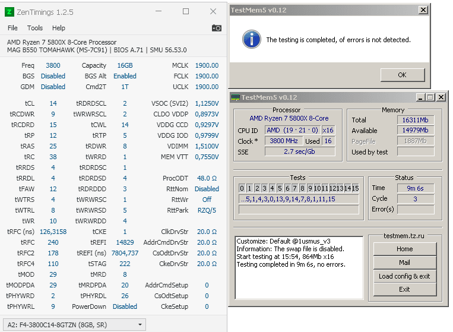Viewport: 453px width, 332px height.
Task: Click the Clock value 3800 MHz
Action: (284, 141)
